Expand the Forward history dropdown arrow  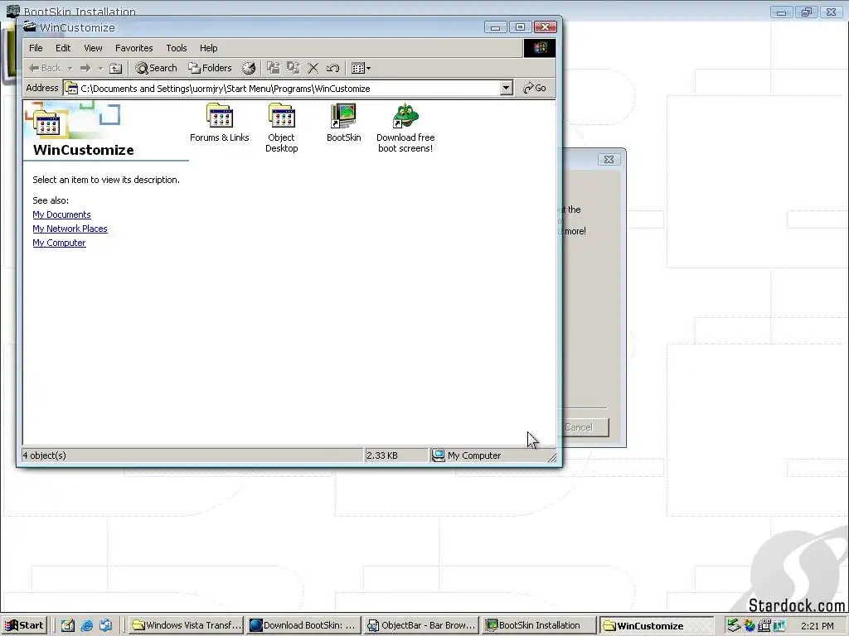[100, 69]
